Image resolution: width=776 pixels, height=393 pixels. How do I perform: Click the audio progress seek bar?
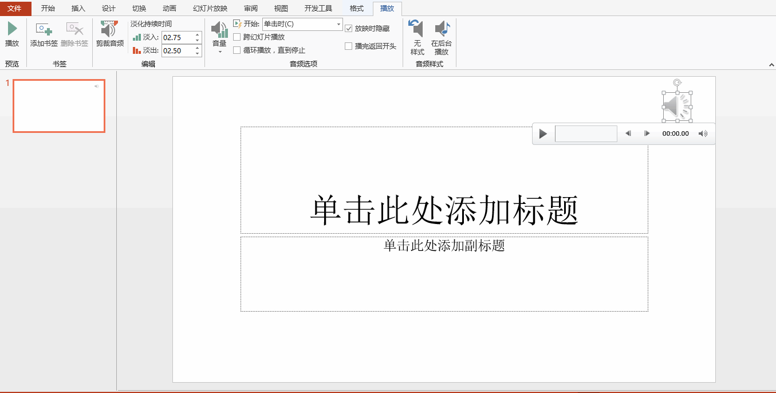[x=586, y=133]
